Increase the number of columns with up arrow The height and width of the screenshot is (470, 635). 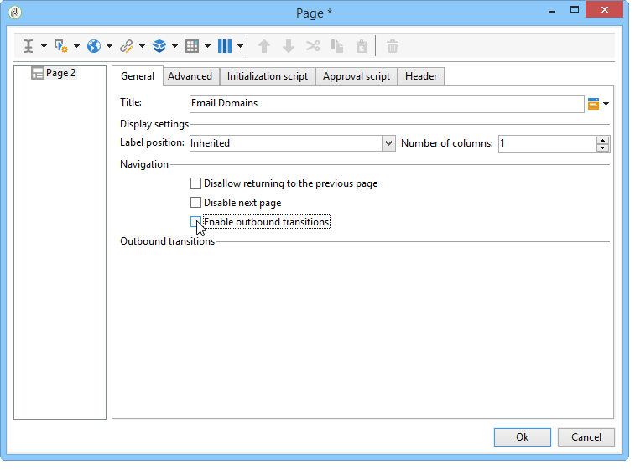(x=602, y=140)
